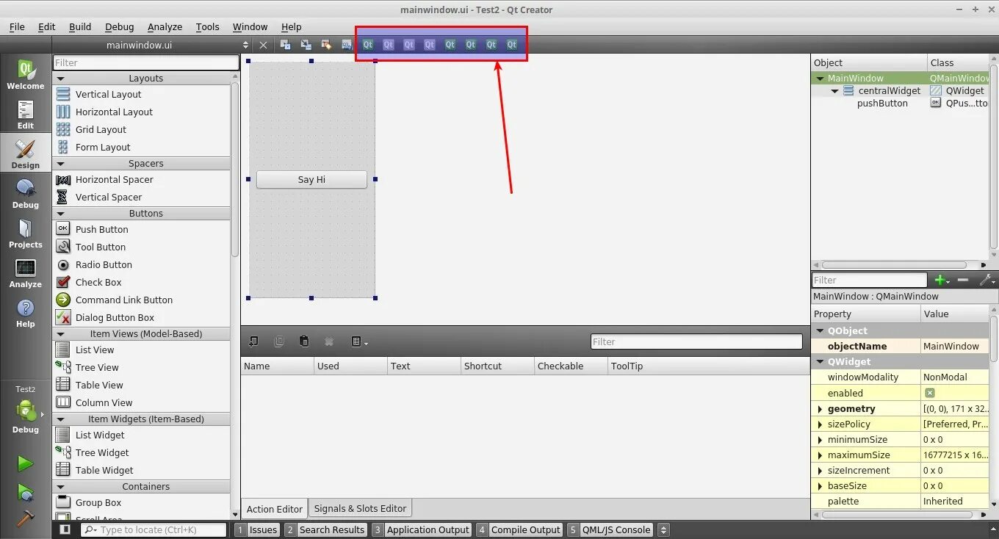
Task: Click the Say Hi button on the form
Action: click(311, 179)
